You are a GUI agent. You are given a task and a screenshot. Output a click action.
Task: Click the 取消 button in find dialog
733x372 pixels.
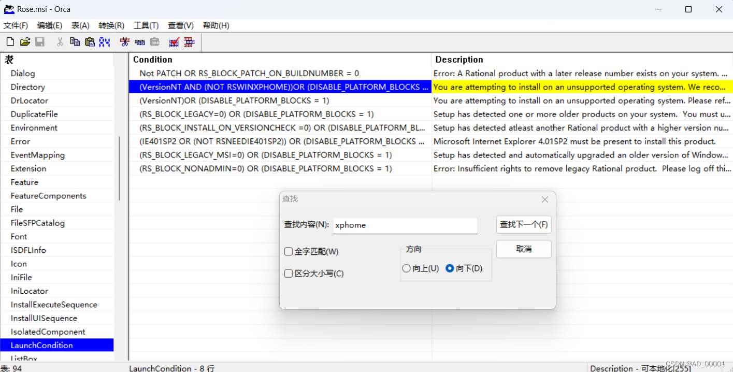524,249
